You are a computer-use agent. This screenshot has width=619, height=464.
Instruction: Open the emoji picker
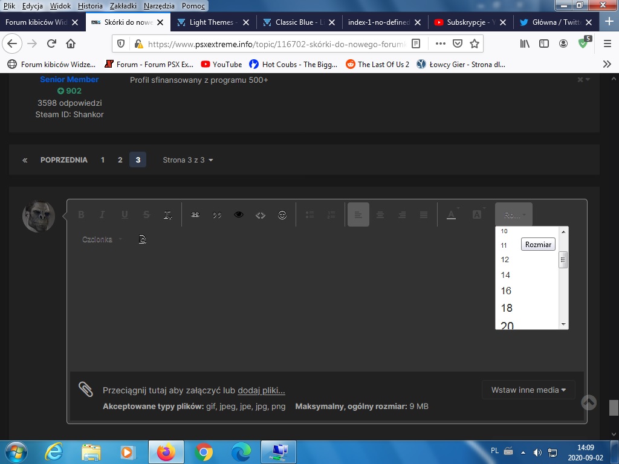tap(282, 215)
